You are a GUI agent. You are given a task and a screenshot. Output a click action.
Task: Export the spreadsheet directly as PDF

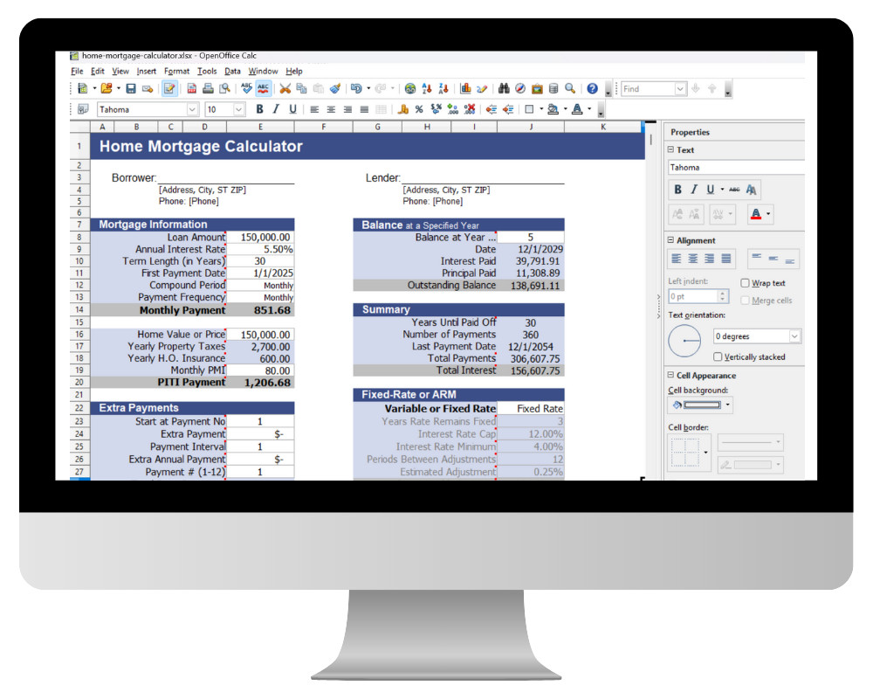click(x=192, y=88)
